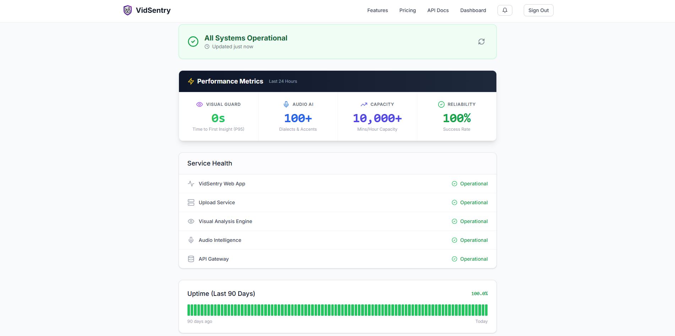Click the first bar in the uptime chart
This screenshot has height=336, width=675.
coord(189,310)
